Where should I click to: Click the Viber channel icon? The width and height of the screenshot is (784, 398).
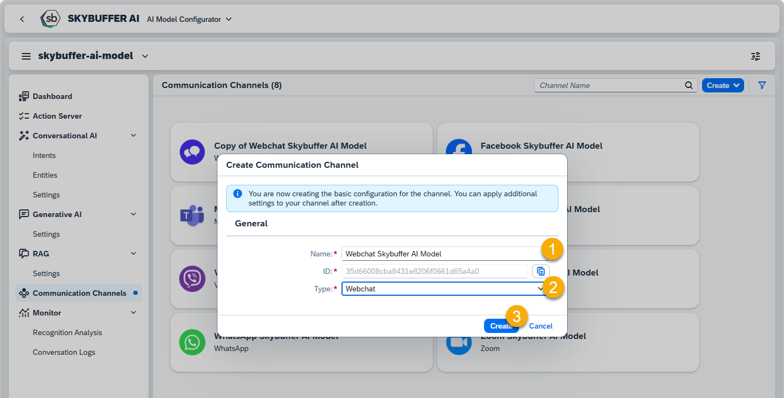pyautogui.click(x=192, y=279)
